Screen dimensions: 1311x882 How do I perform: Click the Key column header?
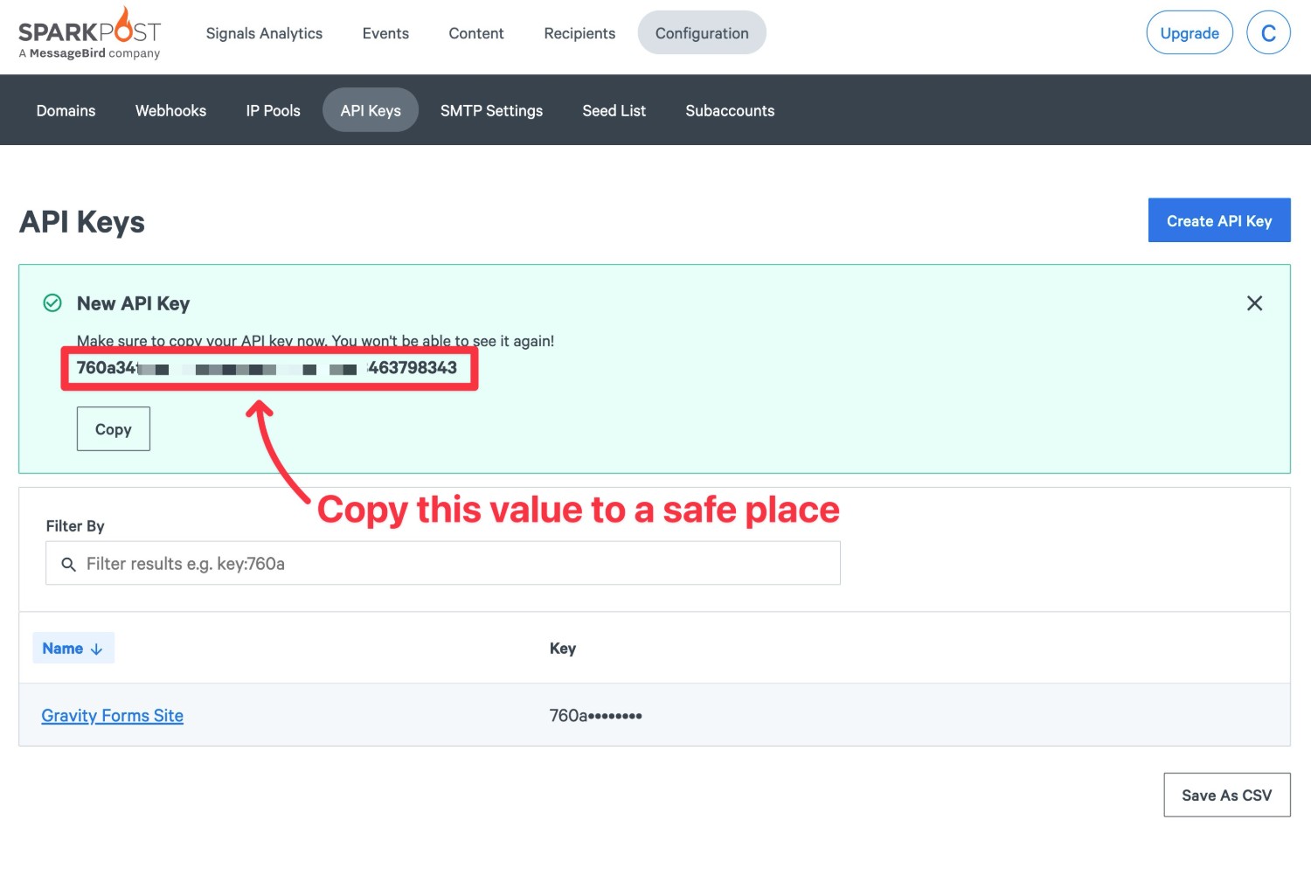coord(563,649)
